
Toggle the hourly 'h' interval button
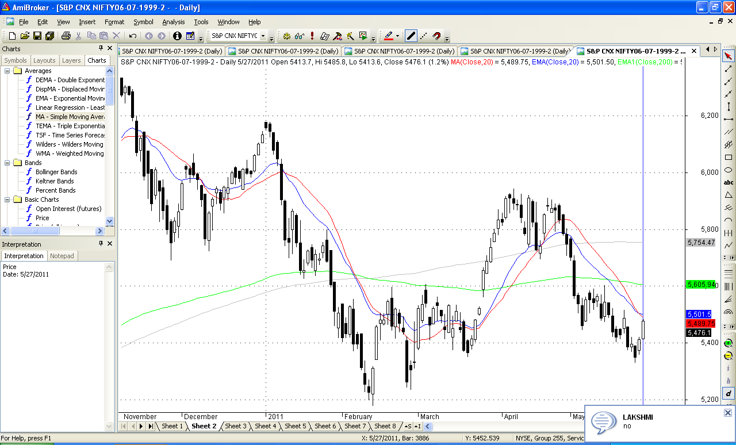click(x=729, y=381)
